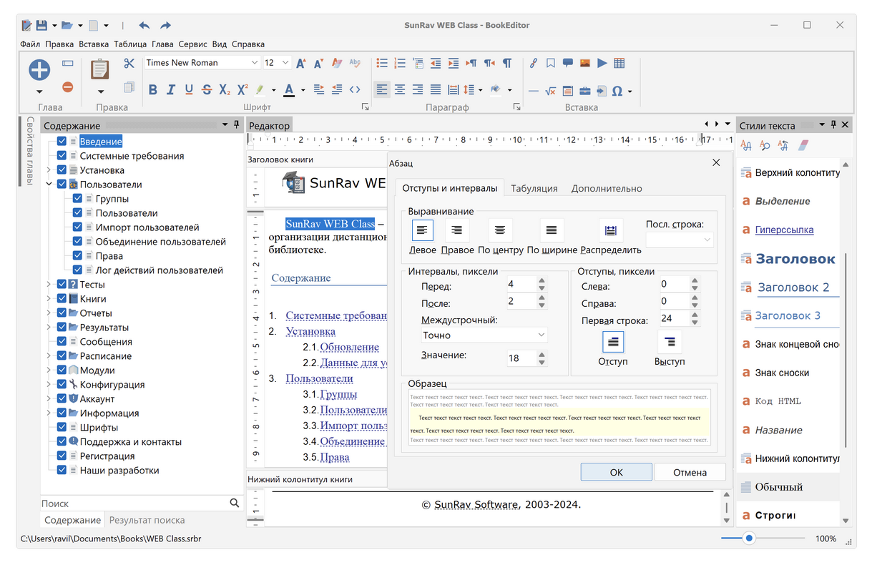
Task: Apply underline formatting
Action: click(189, 90)
